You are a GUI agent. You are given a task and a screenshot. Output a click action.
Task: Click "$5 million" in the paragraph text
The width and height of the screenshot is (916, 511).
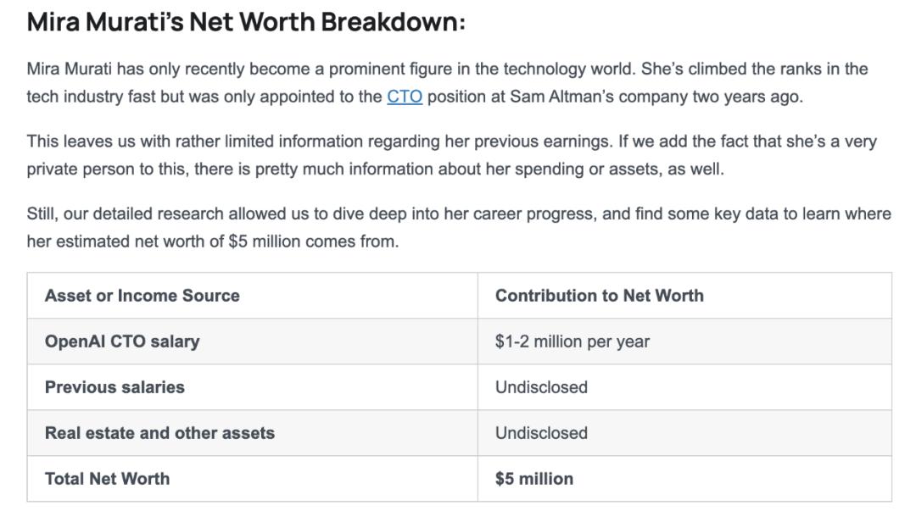pyautogui.click(x=265, y=242)
